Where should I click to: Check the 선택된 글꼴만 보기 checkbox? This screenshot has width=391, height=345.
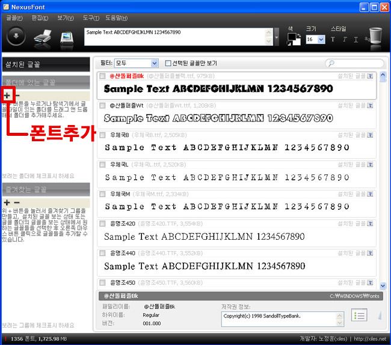coord(168,63)
